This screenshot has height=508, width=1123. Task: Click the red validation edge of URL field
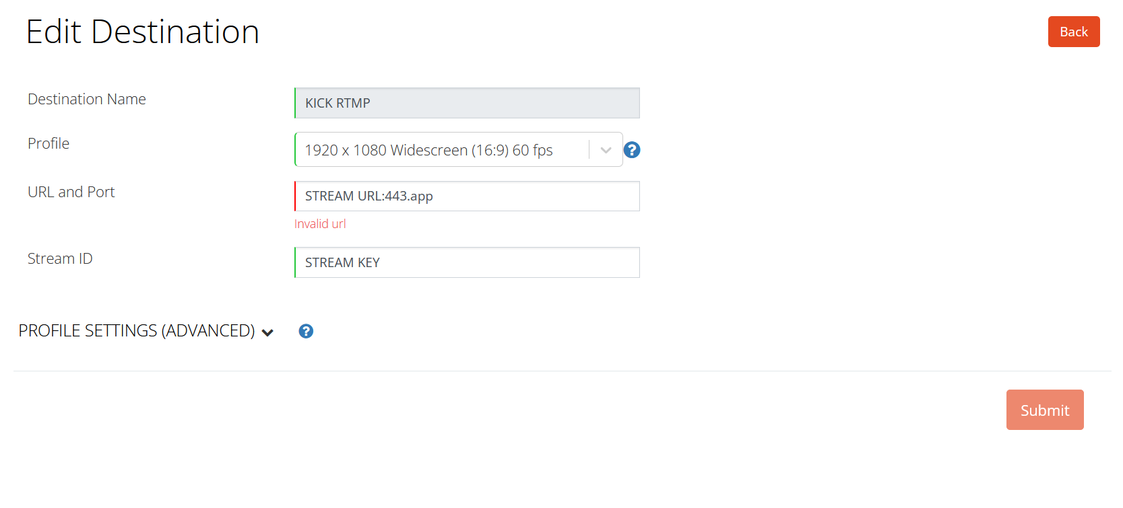tap(295, 196)
